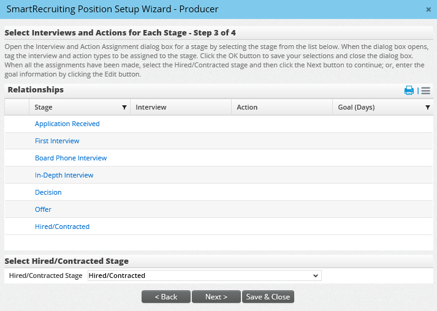Go back with the Back button

(165, 297)
